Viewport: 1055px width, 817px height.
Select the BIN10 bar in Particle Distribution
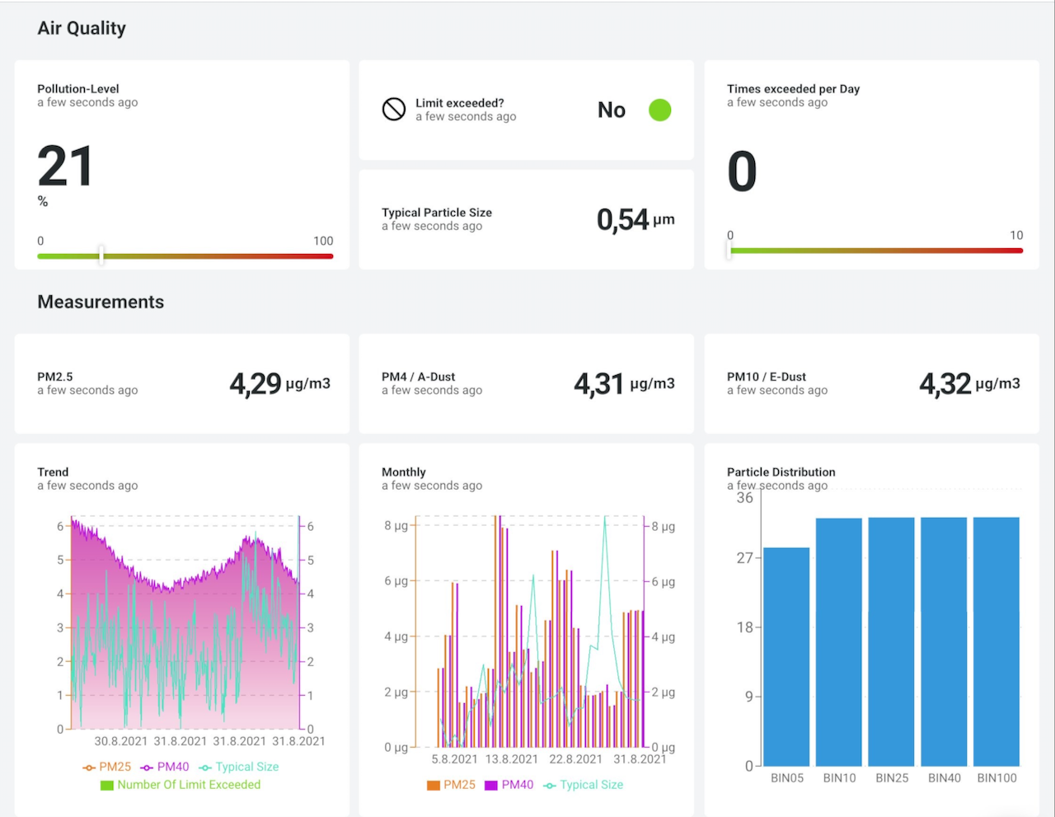[x=839, y=641]
